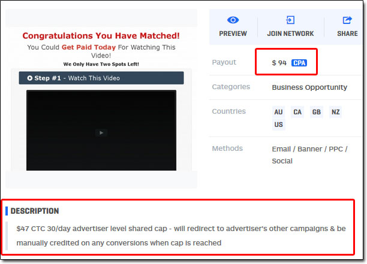
Task: Click the Countries label
Action: tap(229, 111)
